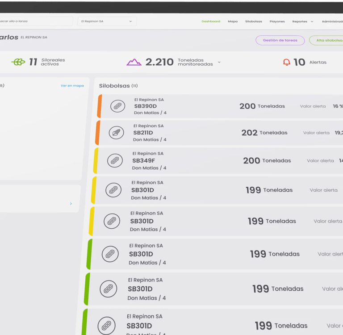
Task: Open the Silobolsas menu item
Action: coord(254,21)
